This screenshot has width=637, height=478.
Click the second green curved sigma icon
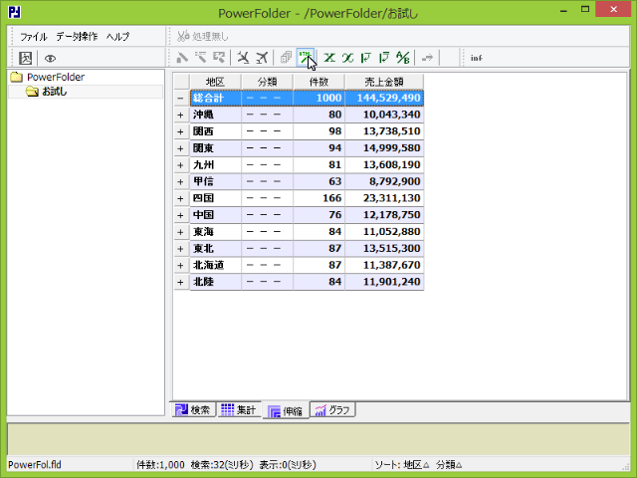click(x=347, y=58)
